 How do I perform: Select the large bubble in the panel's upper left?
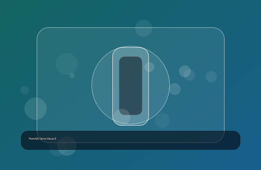pyautogui.click(x=67, y=64)
